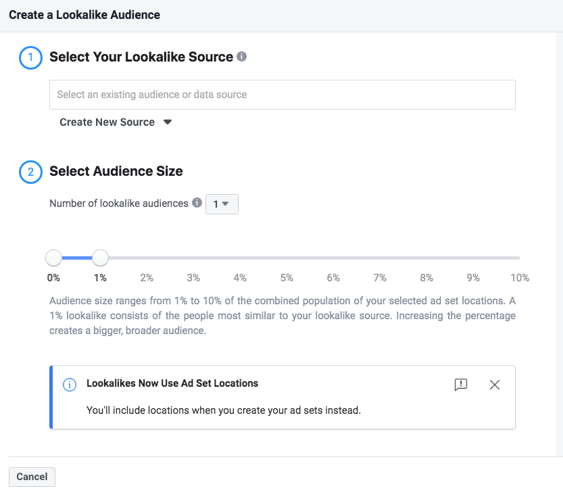563x497 pixels.
Task: Click the scrollbar on the right edge of the dialog
Action: tap(558, 243)
